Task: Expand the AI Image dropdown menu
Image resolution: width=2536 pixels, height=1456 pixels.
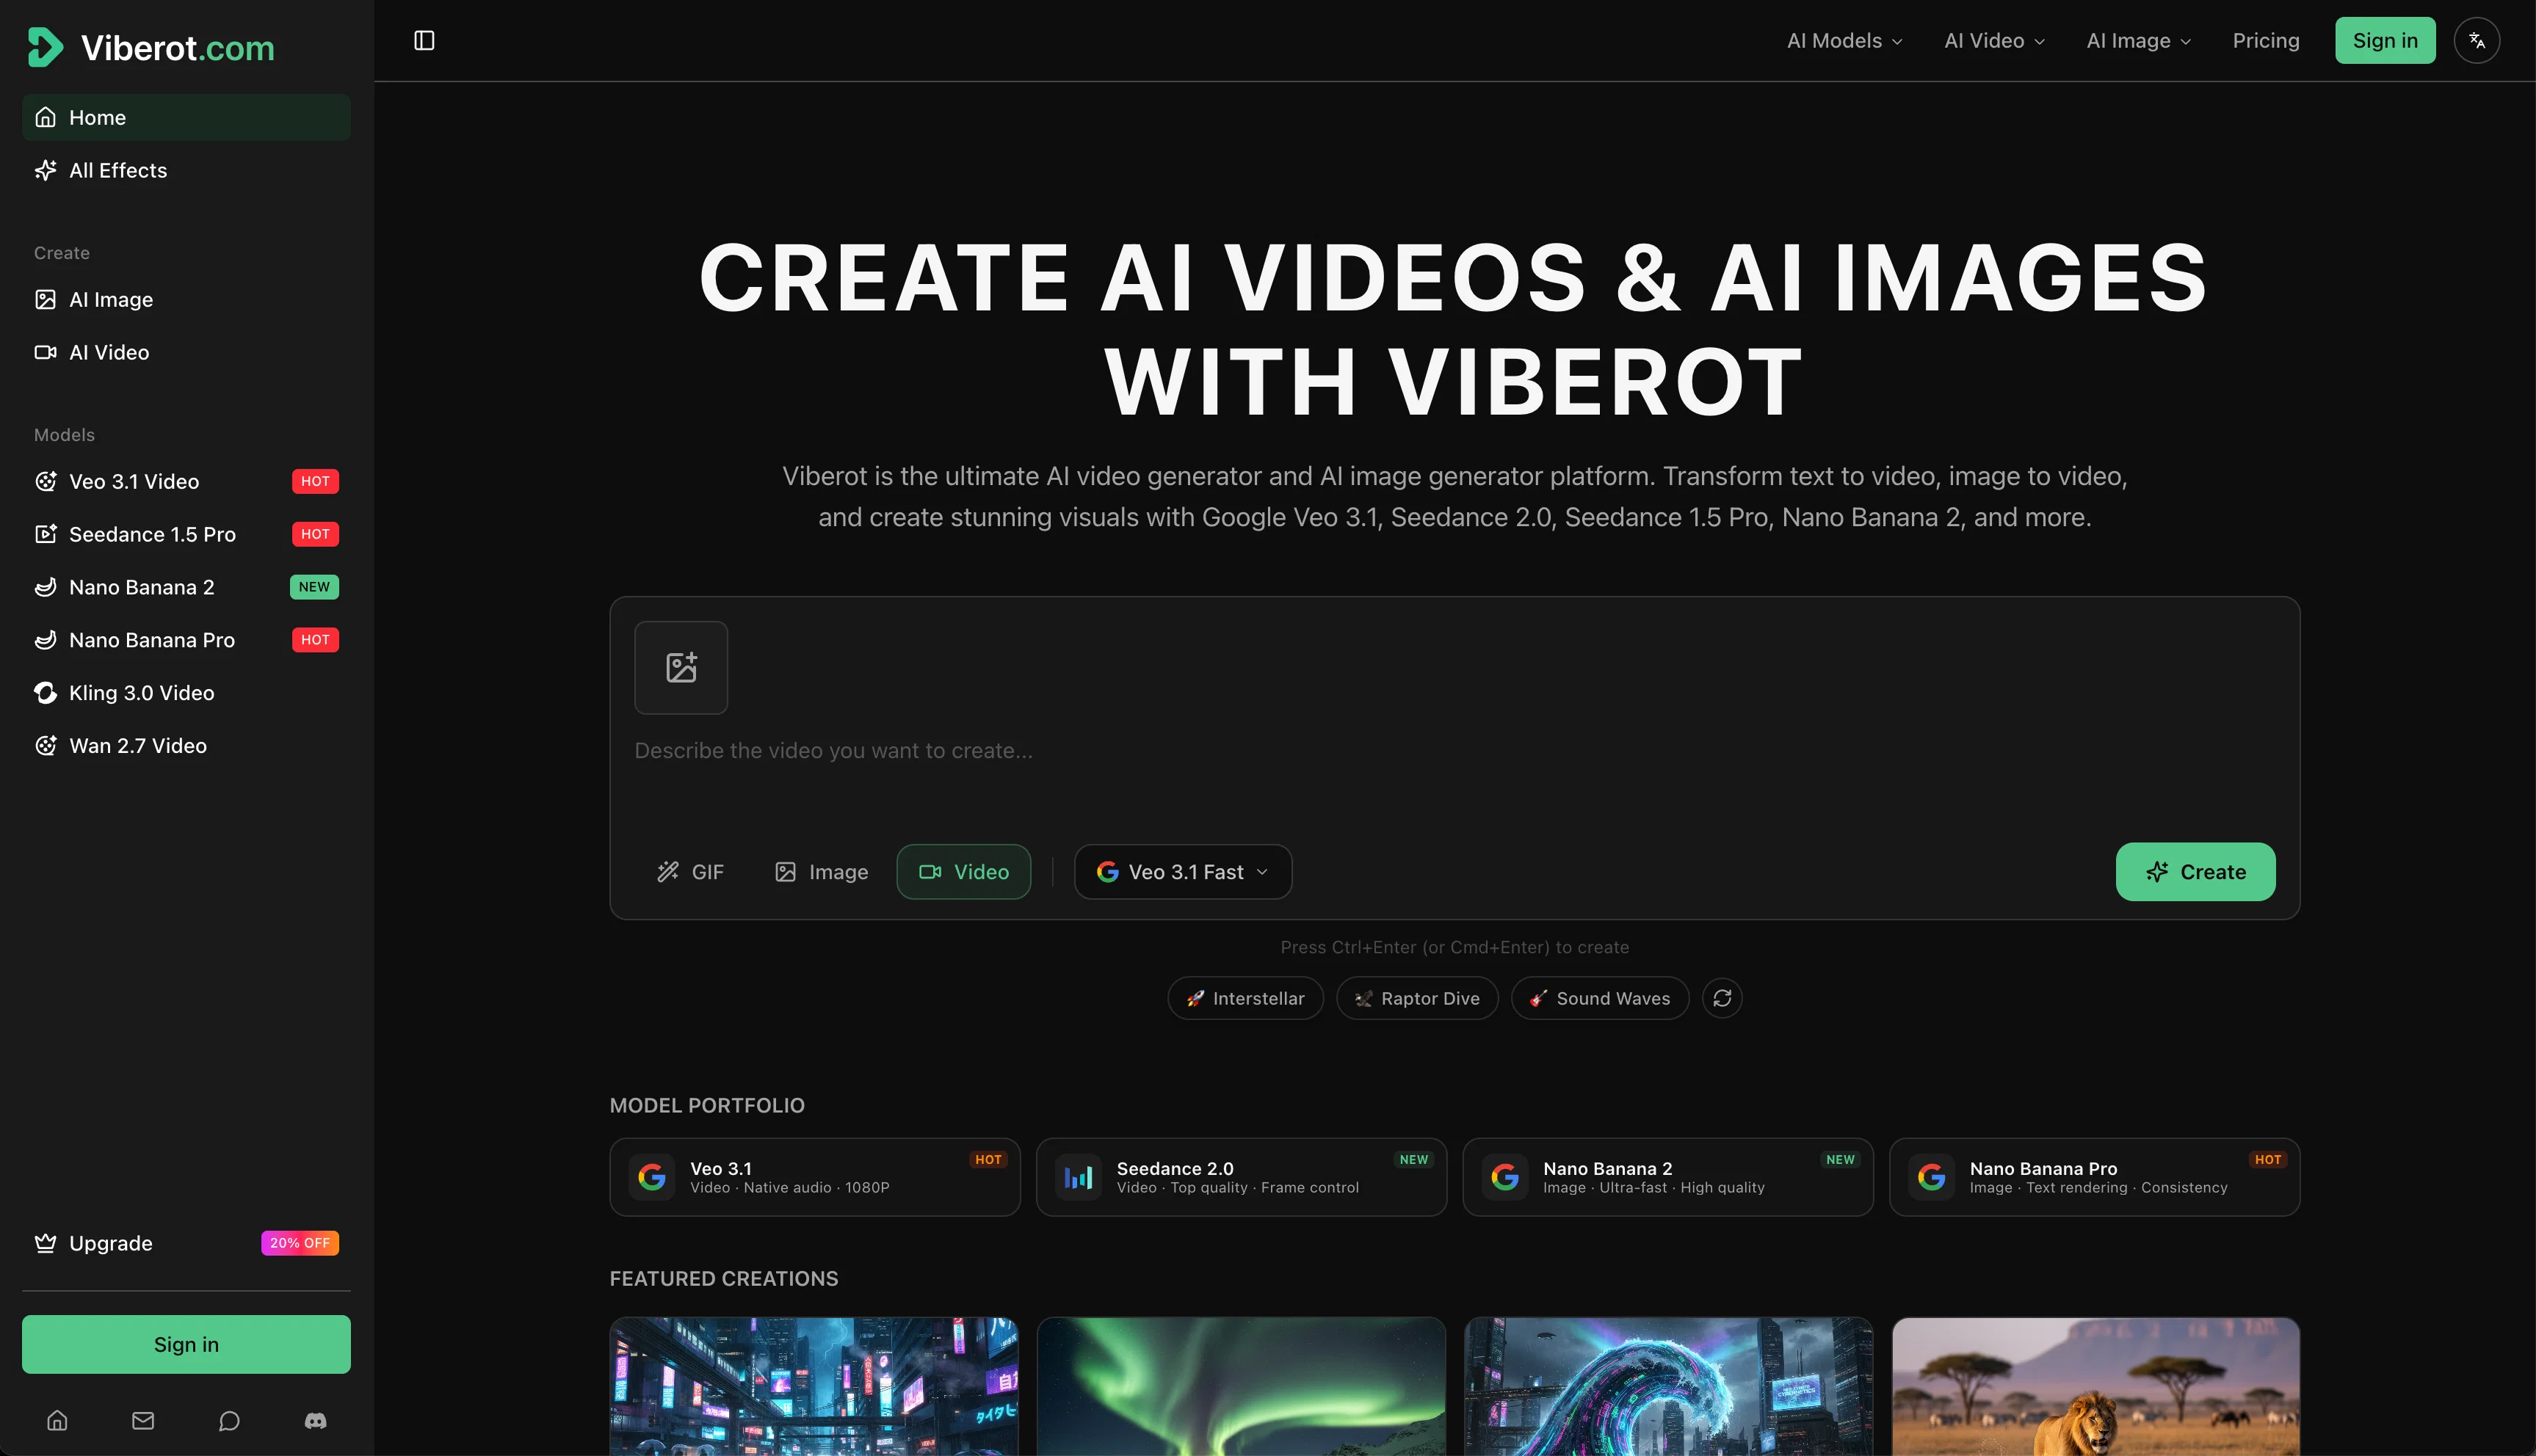Action: click(x=2139, y=40)
